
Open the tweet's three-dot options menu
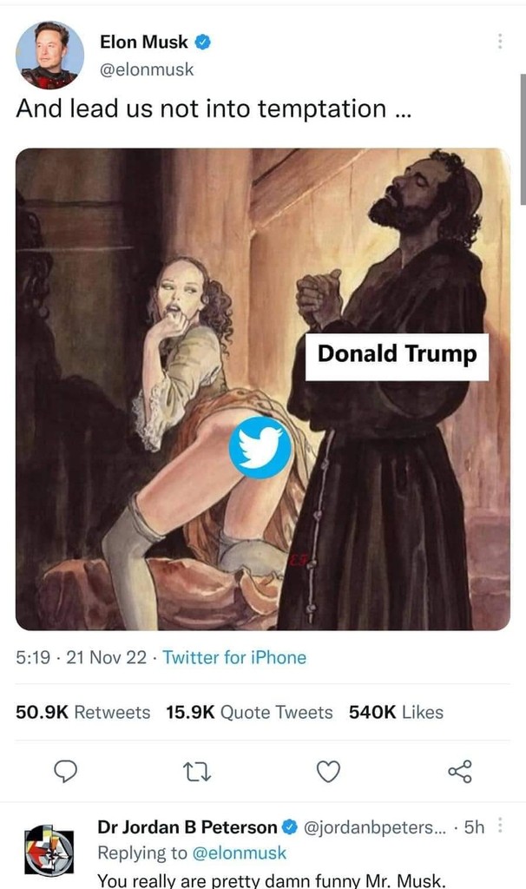(499, 41)
